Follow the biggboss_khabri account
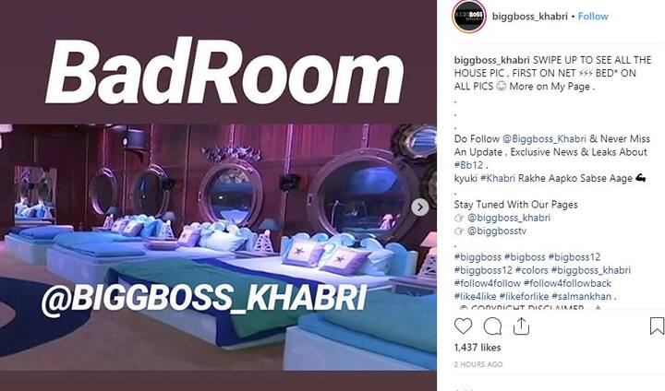Viewport: 665px width, 391px height. pos(593,17)
